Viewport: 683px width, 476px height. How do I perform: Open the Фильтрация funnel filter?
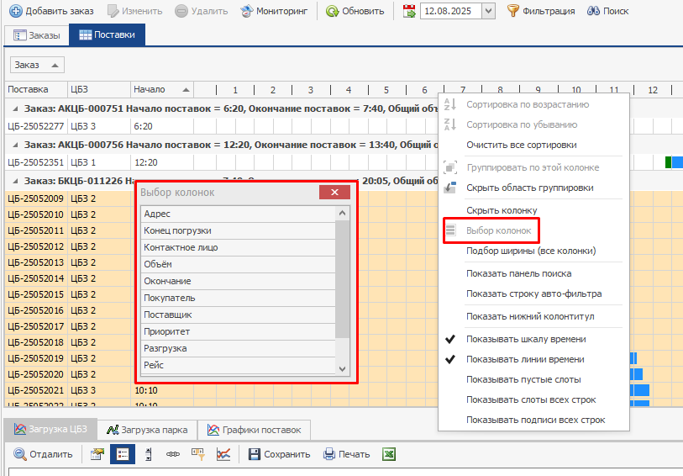click(x=540, y=11)
